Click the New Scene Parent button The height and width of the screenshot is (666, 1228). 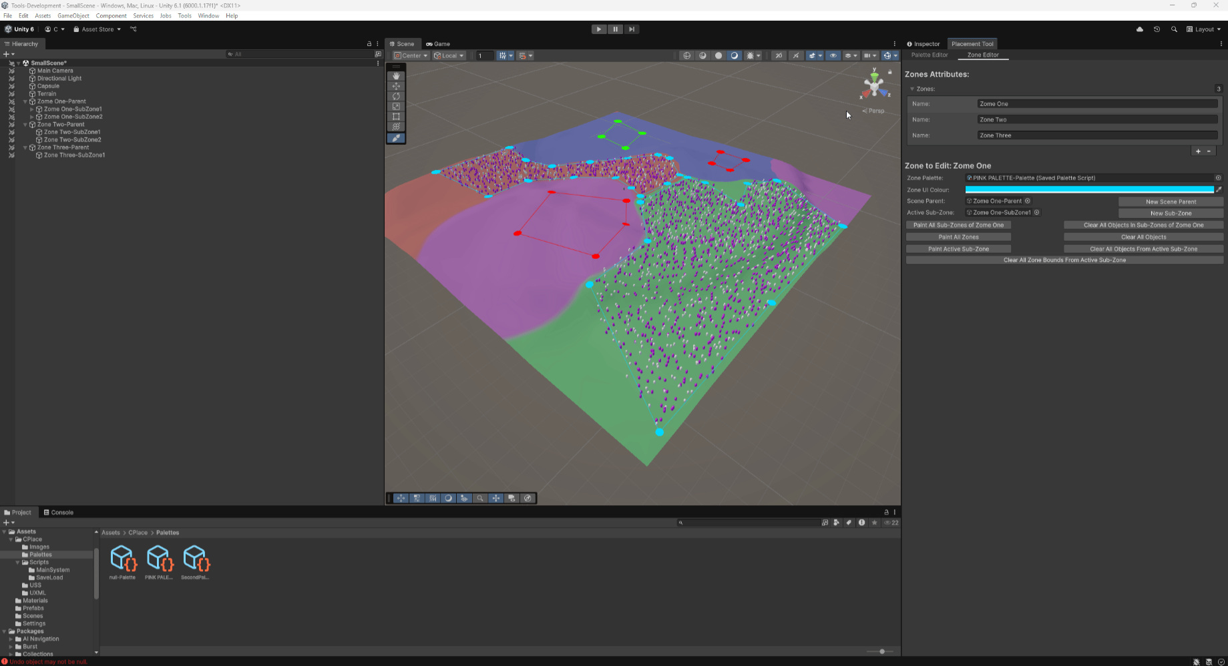(x=1171, y=202)
